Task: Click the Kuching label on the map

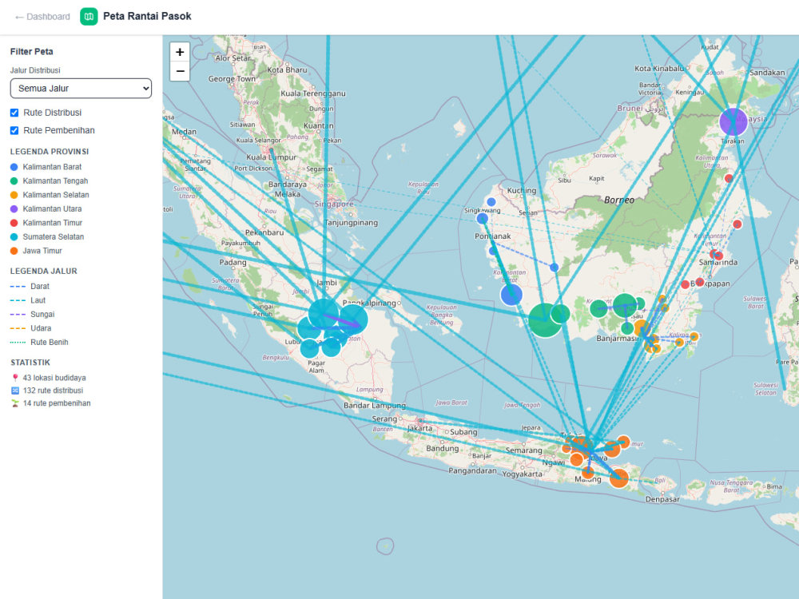Action: click(x=521, y=191)
